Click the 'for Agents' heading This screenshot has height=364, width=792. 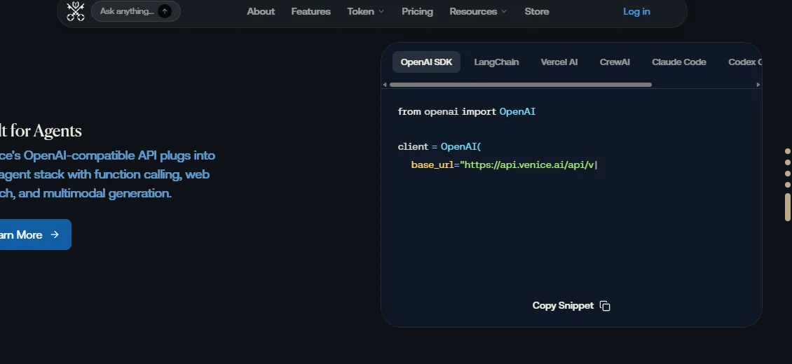(41, 131)
